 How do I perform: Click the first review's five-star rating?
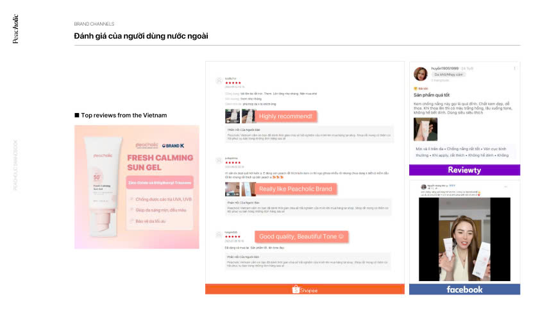(233, 83)
